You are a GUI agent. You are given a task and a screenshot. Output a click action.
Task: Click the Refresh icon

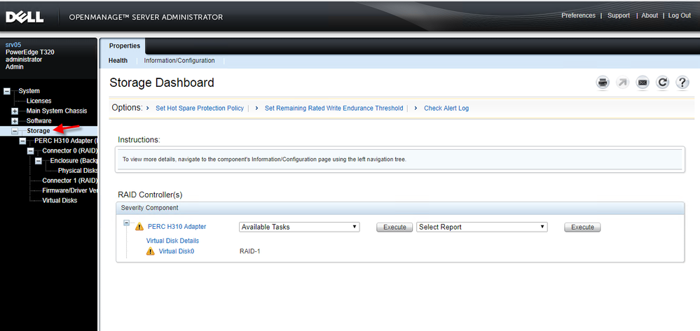pos(662,83)
